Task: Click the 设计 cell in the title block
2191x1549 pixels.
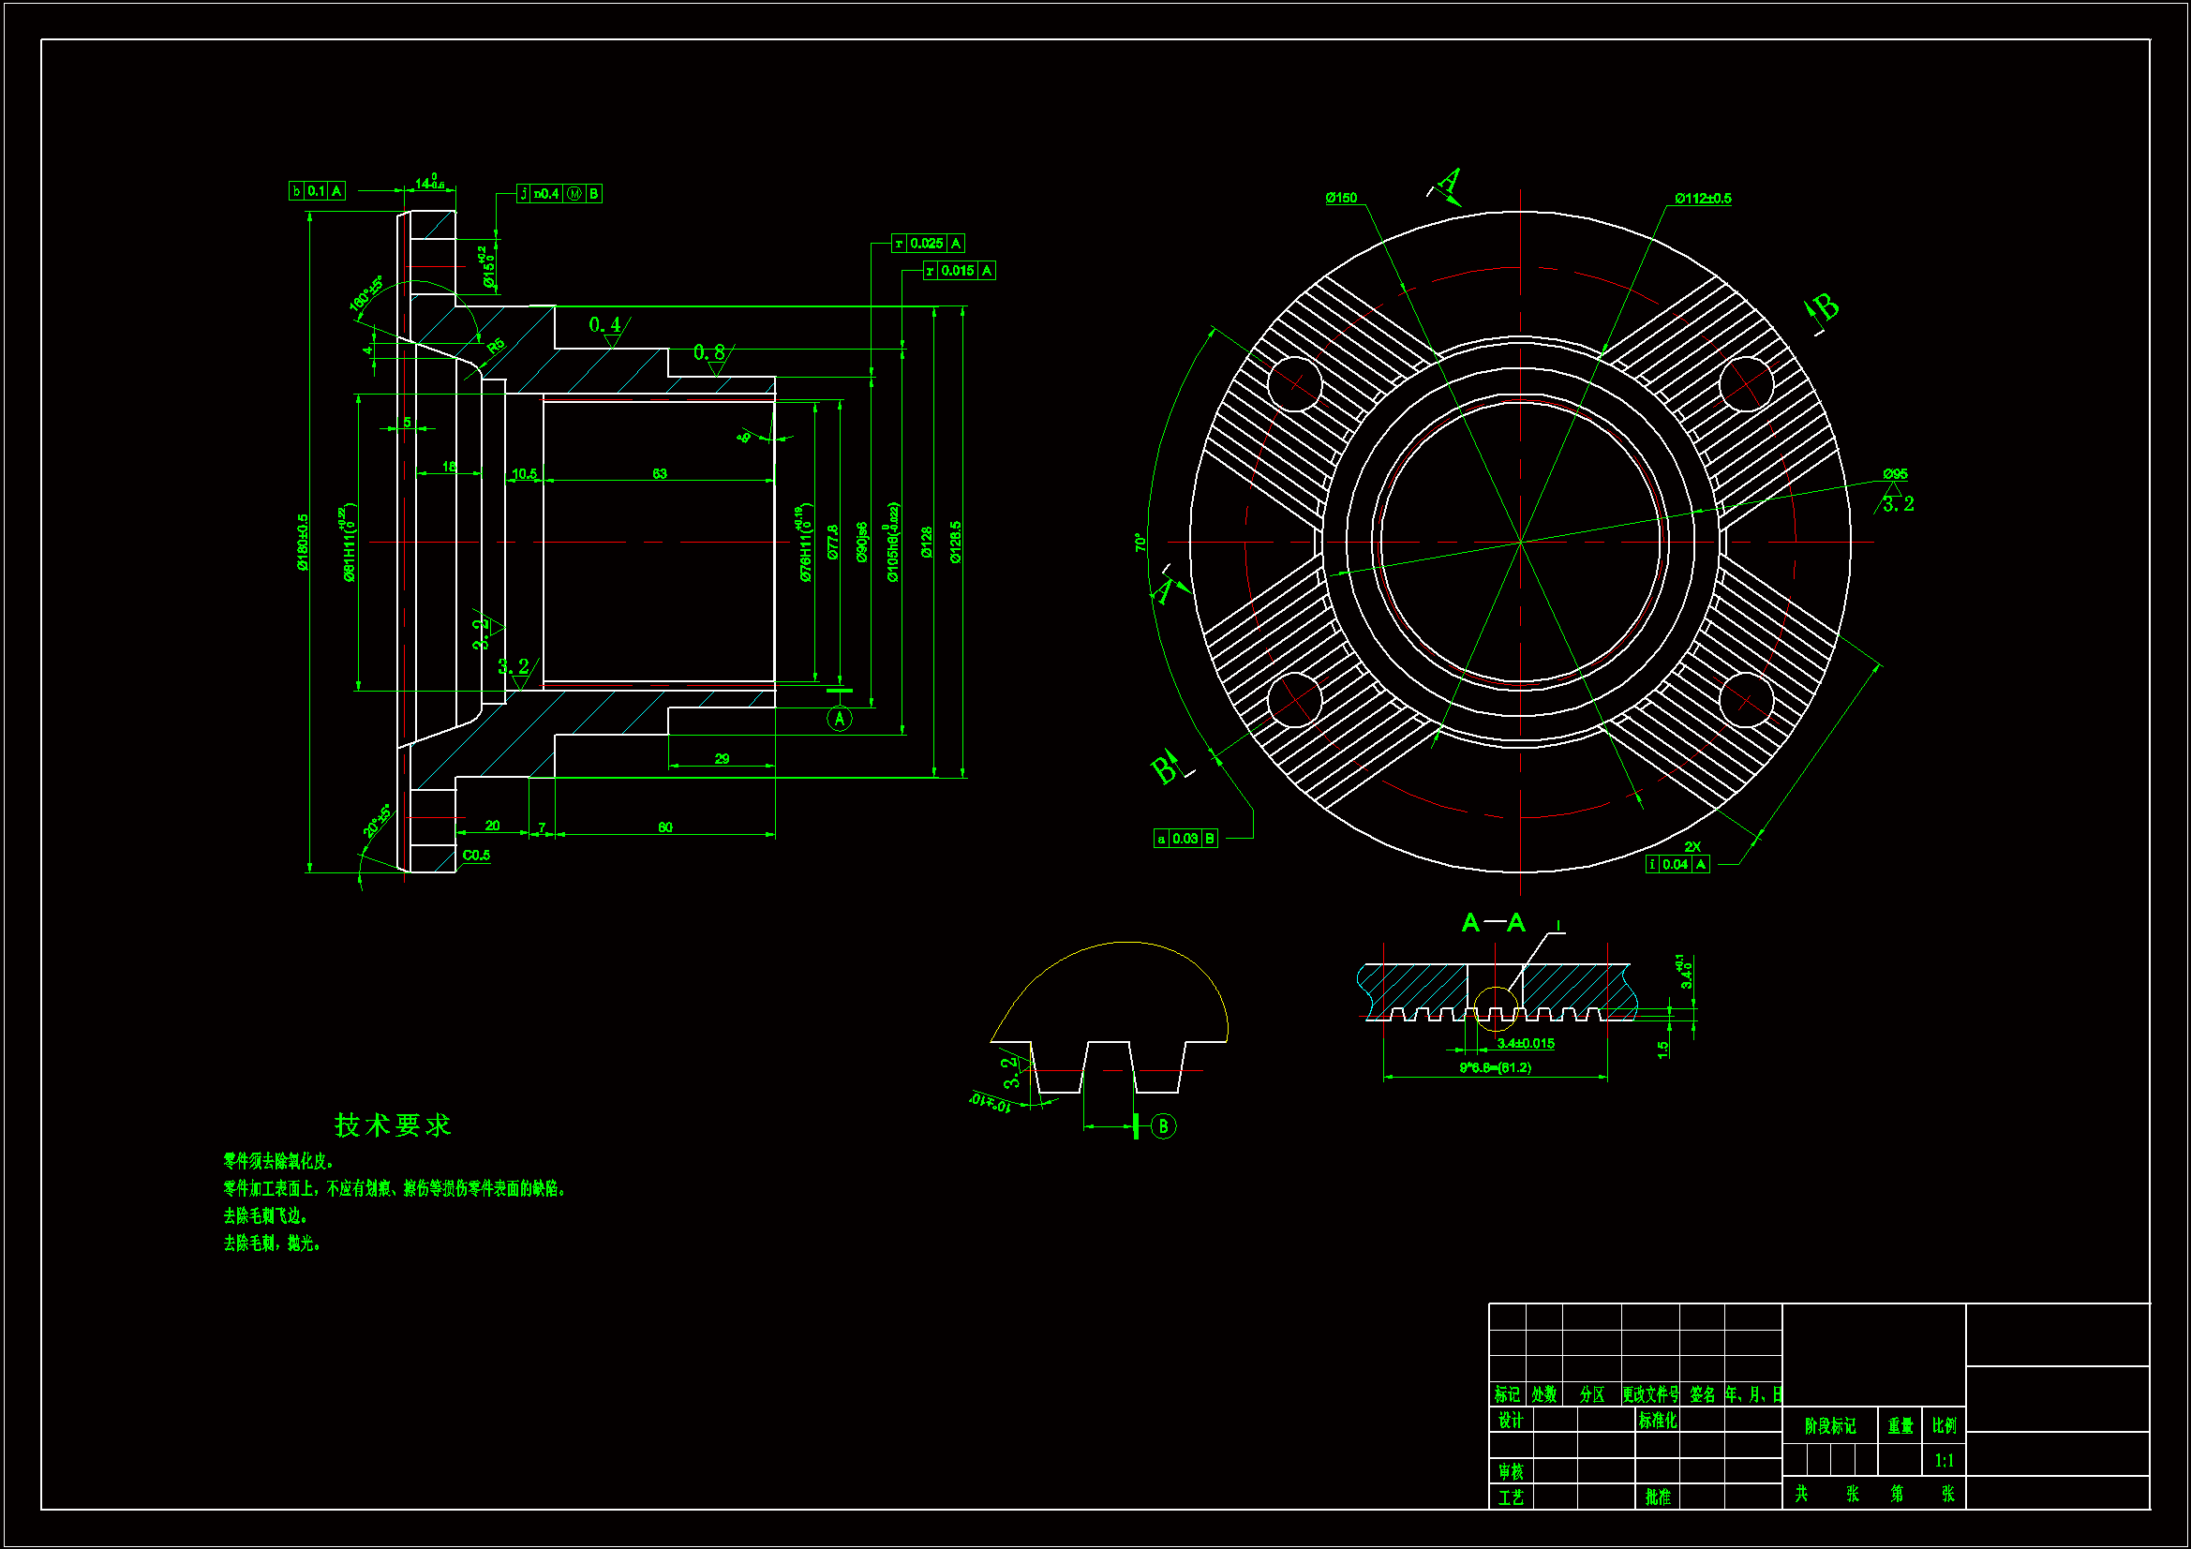Action: click(1510, 1421)
